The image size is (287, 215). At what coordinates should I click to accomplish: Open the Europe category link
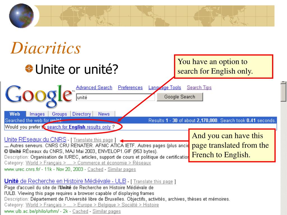[x=85, y=205]
